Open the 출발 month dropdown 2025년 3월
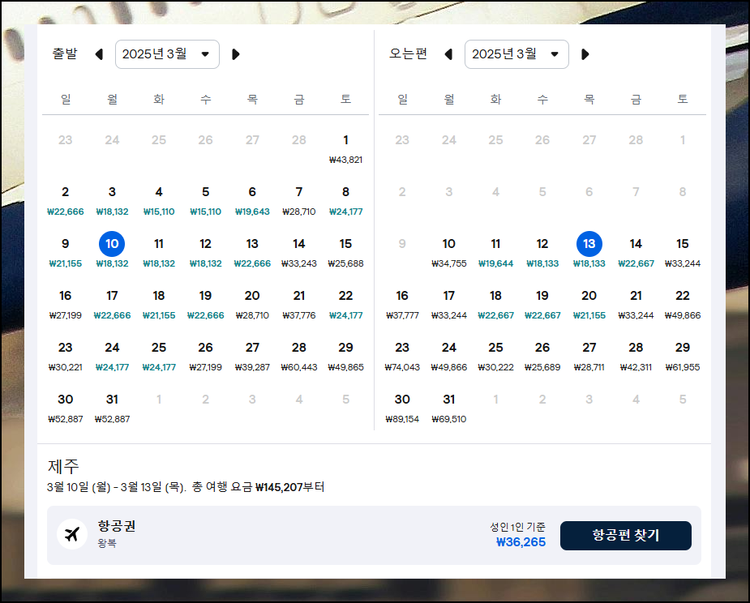The image size is (750, 603). [x=167, y=54]
